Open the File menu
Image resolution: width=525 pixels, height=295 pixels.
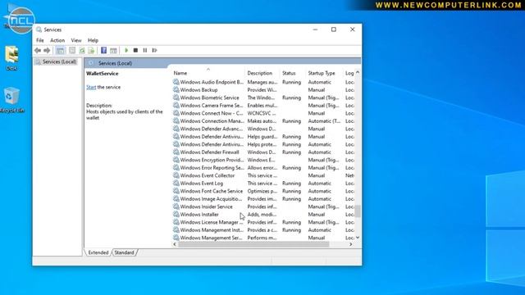click(x=40, y=40)
